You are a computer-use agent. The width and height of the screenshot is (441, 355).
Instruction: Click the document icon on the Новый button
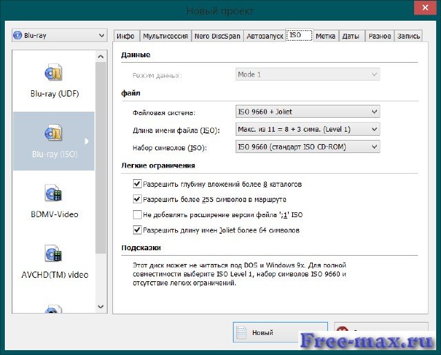[x=242, y=332]
